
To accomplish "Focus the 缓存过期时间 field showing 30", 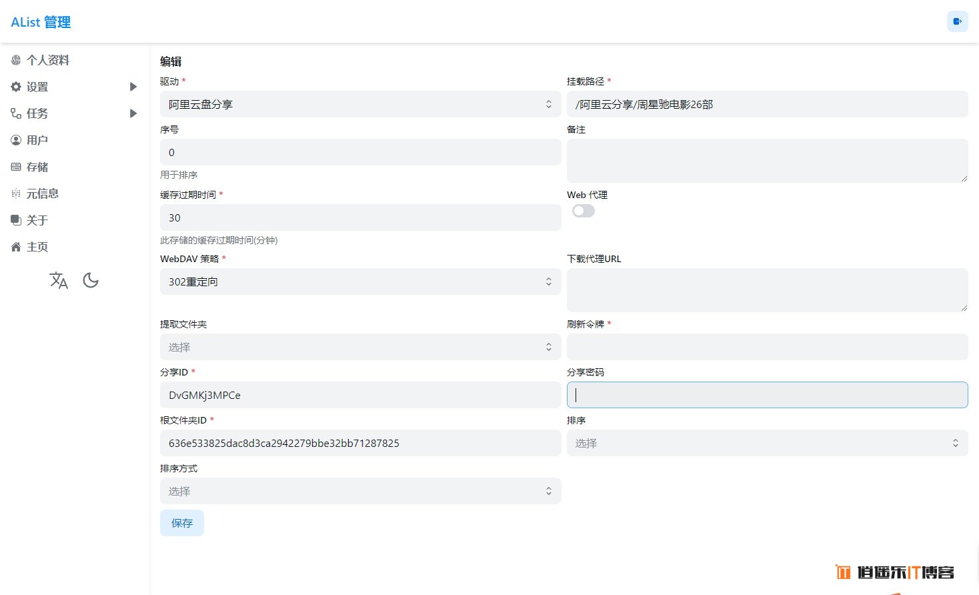I will click(x=361, y=217).
